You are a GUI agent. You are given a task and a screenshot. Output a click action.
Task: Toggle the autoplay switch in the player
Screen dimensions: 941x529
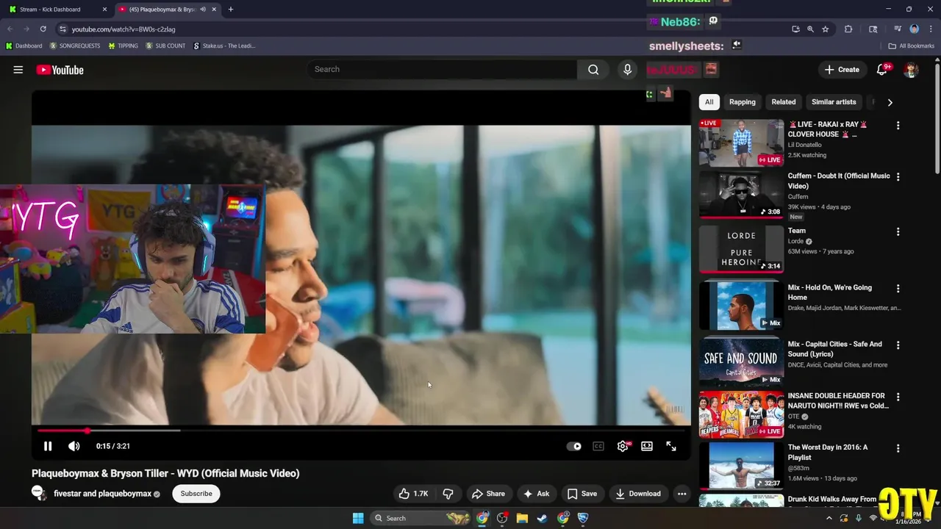(574, 446)
